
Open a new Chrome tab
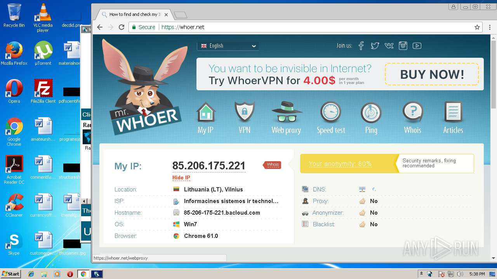pos(181,15)
